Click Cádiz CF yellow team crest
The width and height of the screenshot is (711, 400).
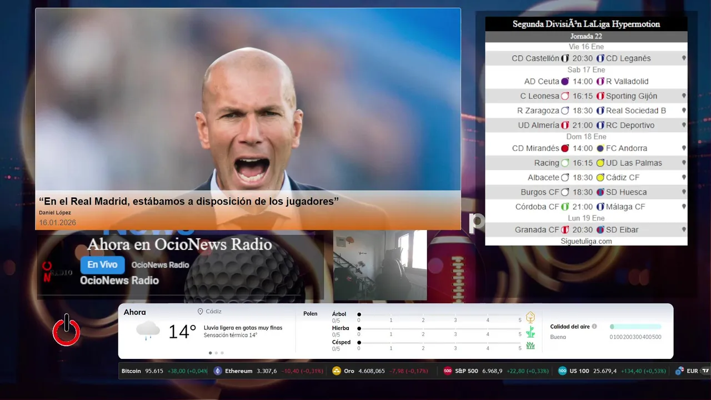(x=600, y=178)
